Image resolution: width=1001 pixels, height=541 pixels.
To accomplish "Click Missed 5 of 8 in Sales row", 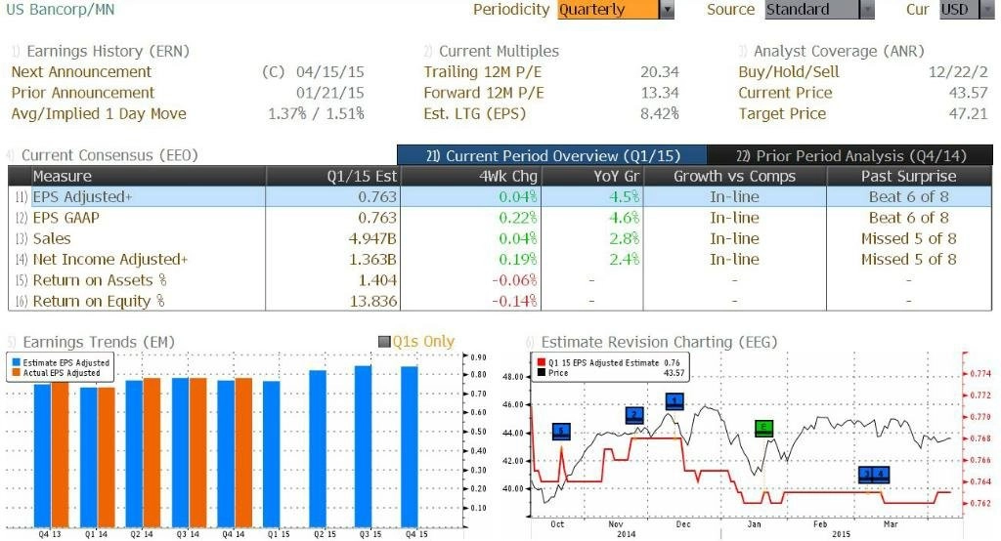I will tap(908, 238).
